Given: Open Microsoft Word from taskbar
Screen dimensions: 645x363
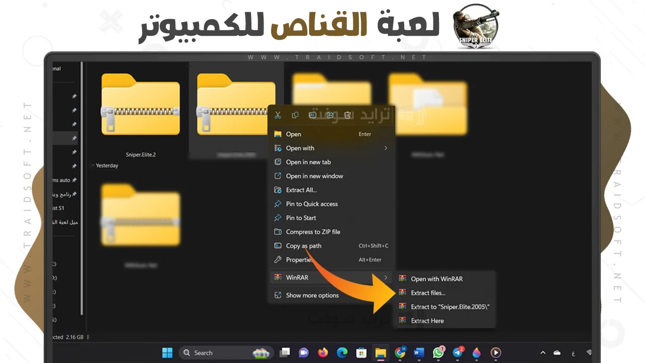Looking at the screenshot, I should pos(418,352).
